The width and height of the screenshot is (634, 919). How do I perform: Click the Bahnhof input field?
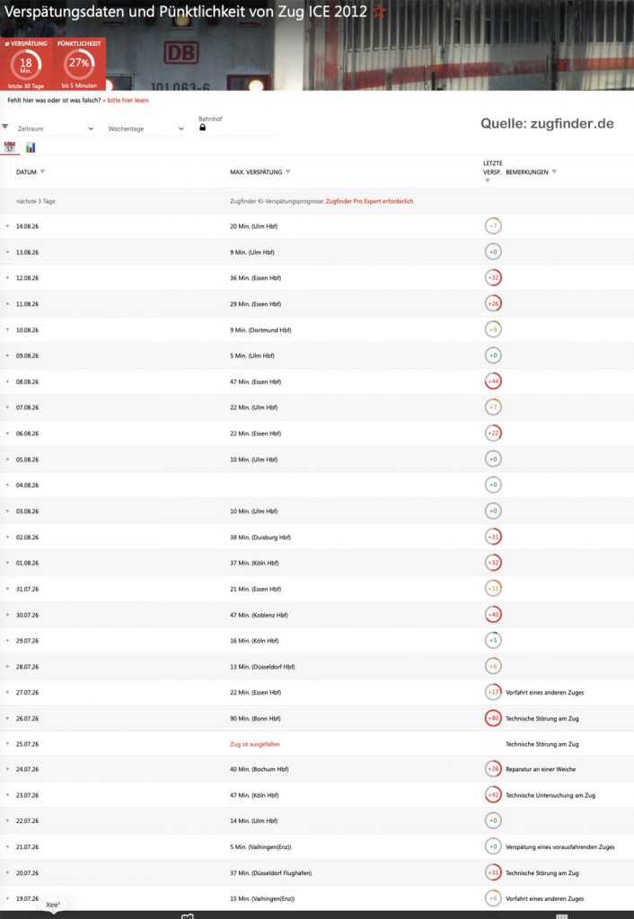pyautogui.click(x=238, y=127)
